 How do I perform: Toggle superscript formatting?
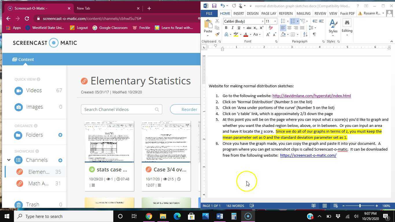tap(261, 28)
